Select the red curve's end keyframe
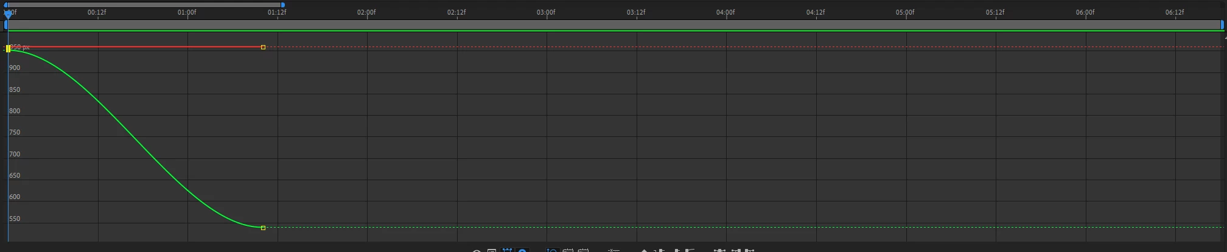The image size is (1227, 252). [263, 47]
